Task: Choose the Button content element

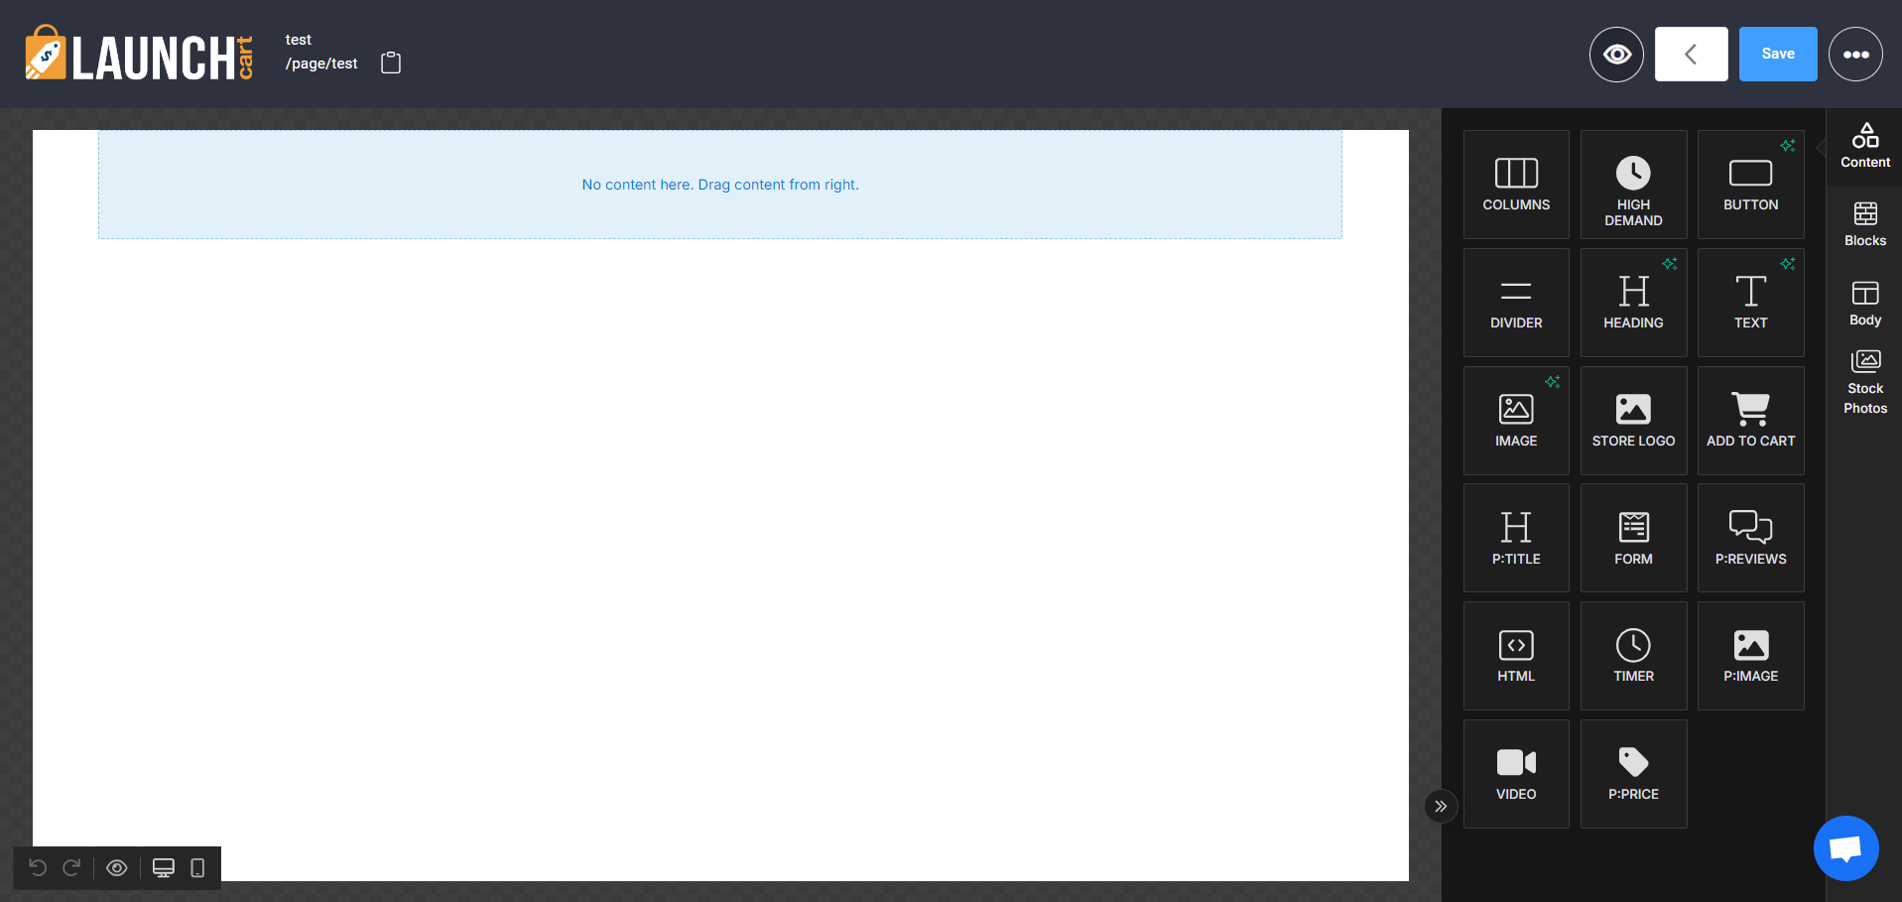Action: (x=1750, y=185)
